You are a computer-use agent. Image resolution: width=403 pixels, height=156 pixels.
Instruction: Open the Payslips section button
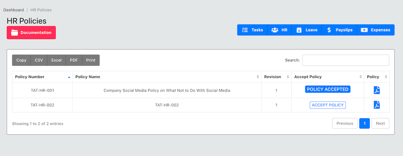click(339, 30)
